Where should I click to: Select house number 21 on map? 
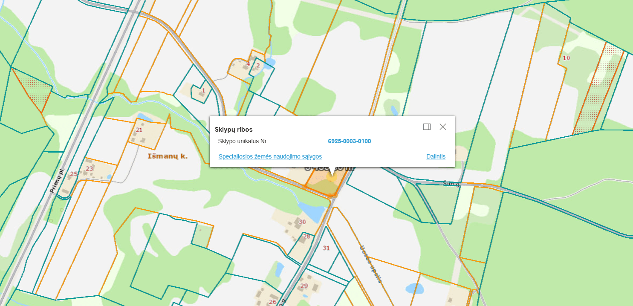(139, 130)
